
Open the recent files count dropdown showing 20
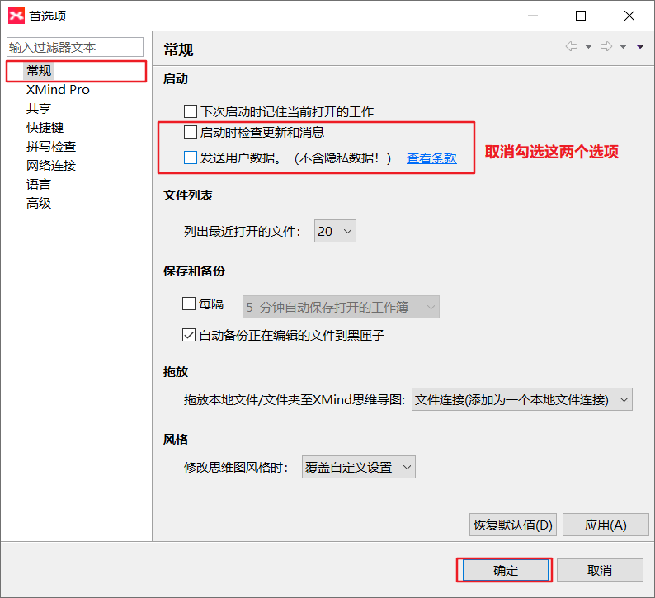coord(335,231)
